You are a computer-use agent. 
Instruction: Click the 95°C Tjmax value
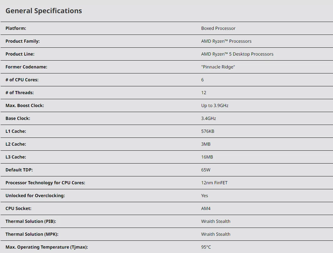[206, 247]
